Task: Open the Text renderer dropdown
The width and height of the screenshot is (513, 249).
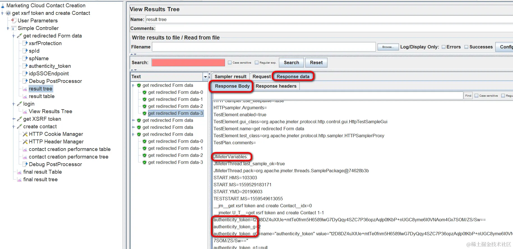Action: point(205,77)
